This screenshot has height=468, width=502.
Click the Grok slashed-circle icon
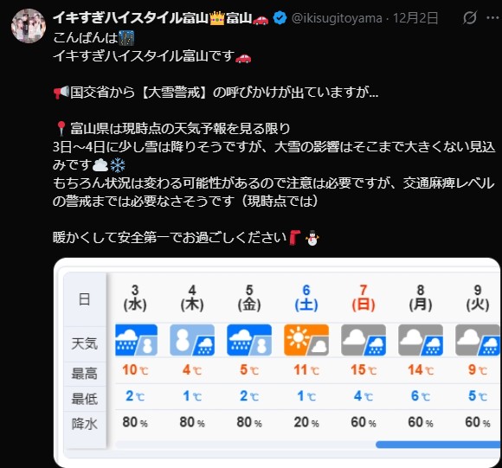[470, 18]
